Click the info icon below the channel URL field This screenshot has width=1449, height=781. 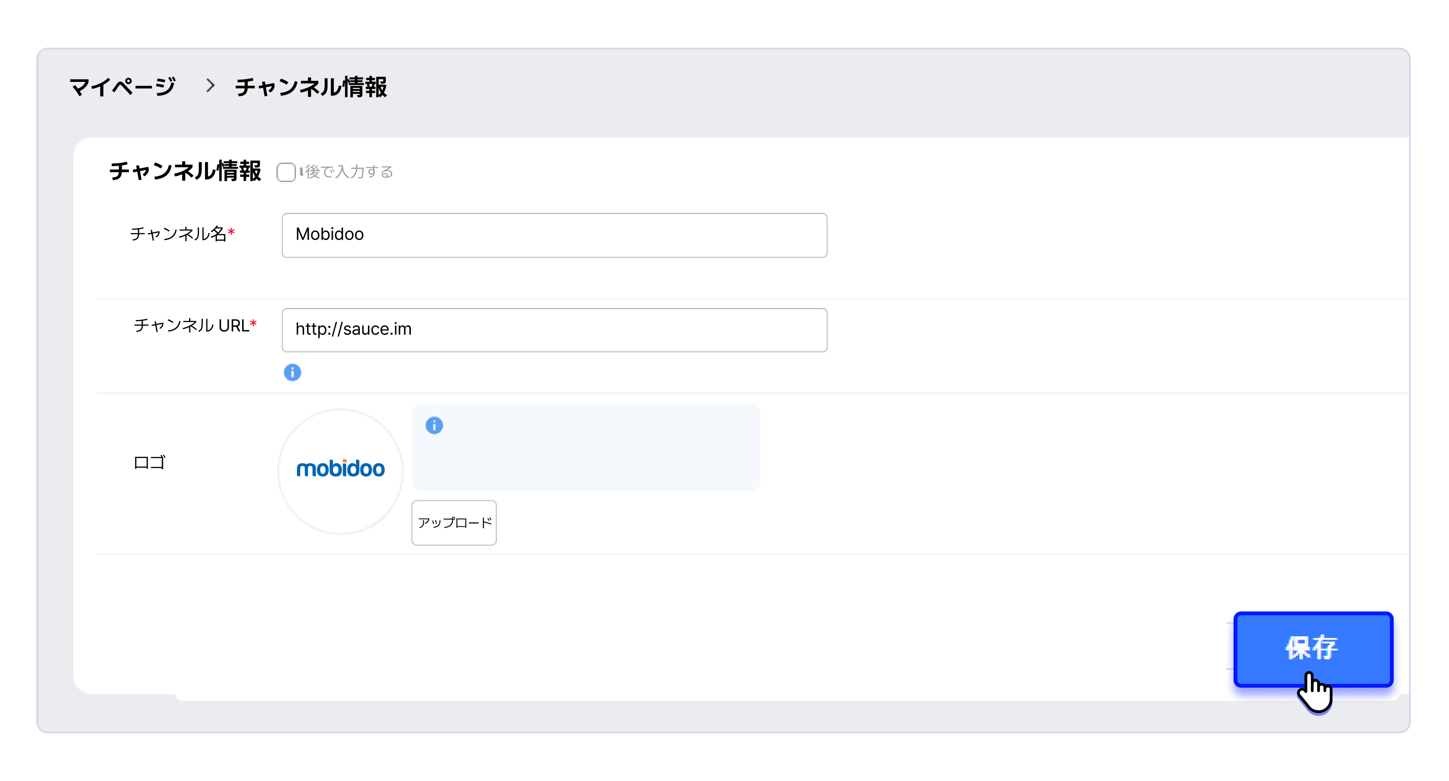coord(292,372)
